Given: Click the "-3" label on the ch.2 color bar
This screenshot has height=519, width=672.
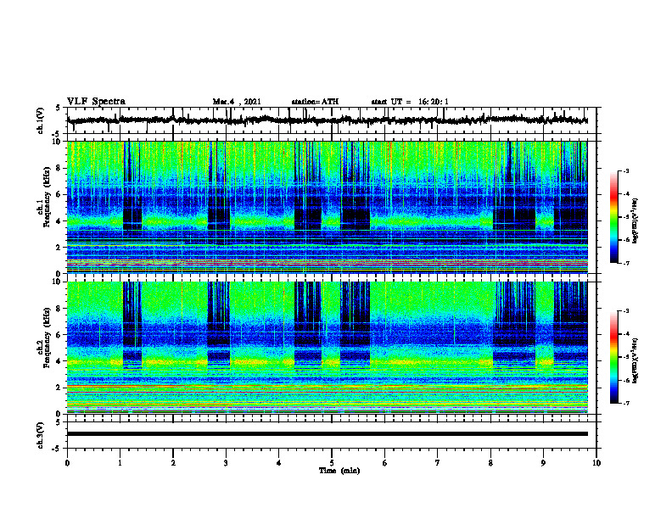Looking at the screenshot, I should coord(626,311).
